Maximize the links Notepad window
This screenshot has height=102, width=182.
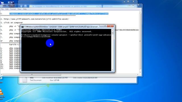coord(133,5)
